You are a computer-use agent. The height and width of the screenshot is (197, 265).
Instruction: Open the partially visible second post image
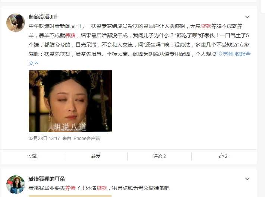pyautogui.click(x=70, y=196)
